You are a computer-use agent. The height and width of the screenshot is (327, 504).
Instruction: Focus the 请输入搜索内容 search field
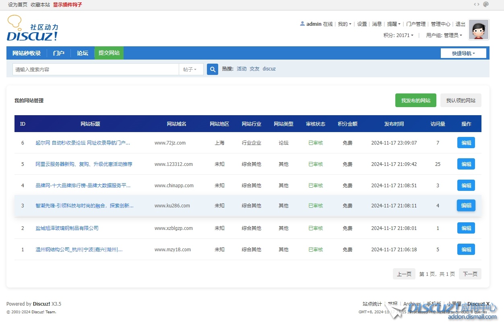95,69
